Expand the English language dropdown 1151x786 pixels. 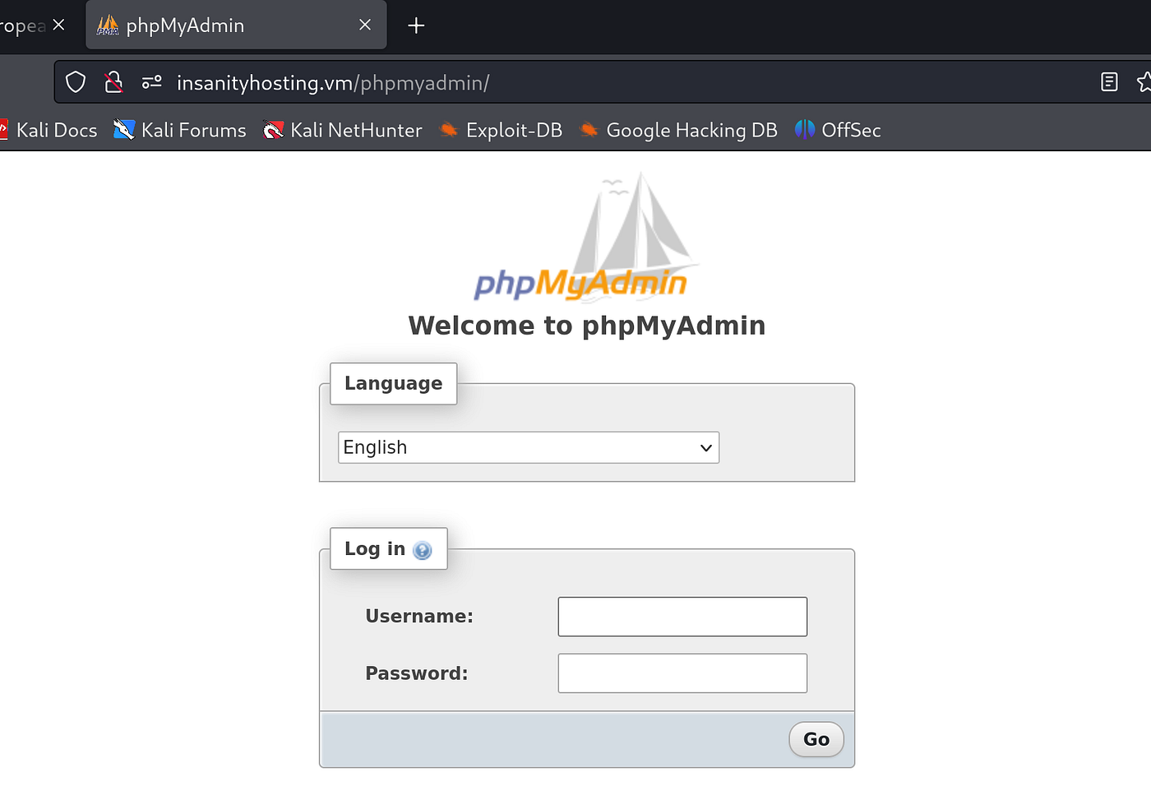coord(529,447)
